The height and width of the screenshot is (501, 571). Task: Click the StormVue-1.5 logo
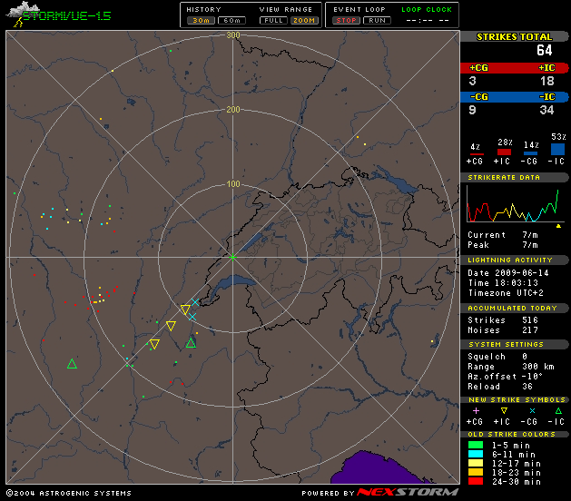click(58, 15)
